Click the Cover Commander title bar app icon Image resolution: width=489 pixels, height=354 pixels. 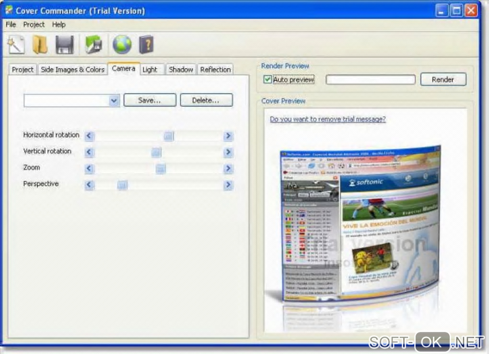(9, 10)
